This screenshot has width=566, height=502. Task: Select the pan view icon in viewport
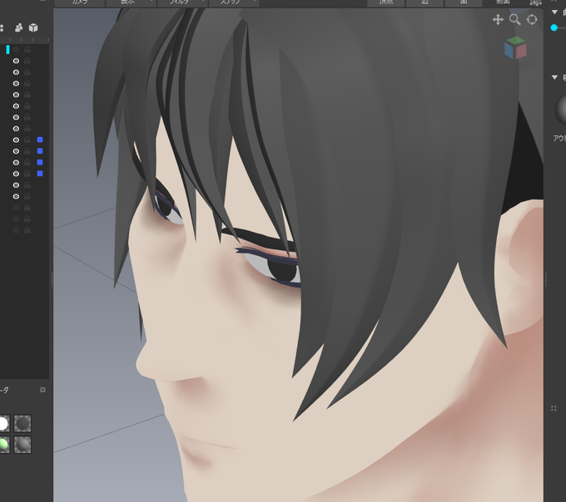coord(498,19)
